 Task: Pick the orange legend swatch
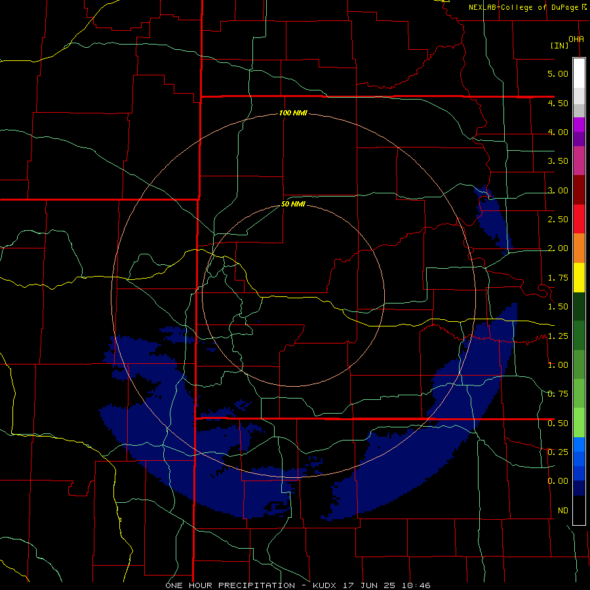click(579, 248)
